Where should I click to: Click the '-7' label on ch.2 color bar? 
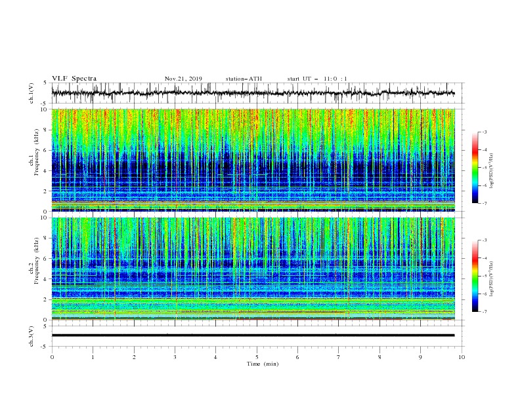(484, 312)
